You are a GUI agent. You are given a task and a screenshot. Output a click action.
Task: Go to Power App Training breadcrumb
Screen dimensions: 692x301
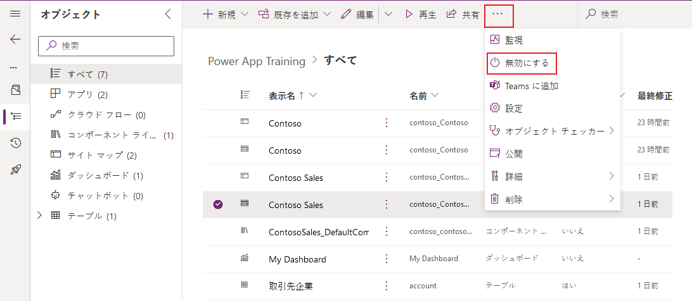click(x=257, y=61)
